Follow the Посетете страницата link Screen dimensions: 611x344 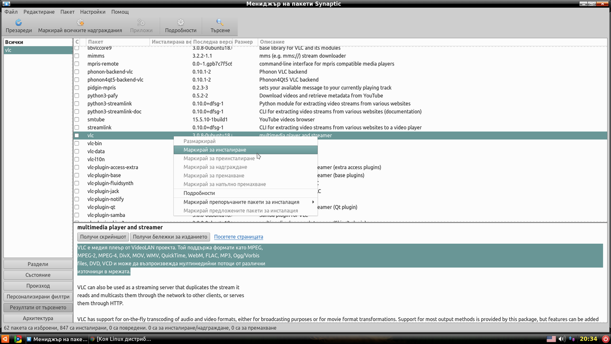click(238, 237)
